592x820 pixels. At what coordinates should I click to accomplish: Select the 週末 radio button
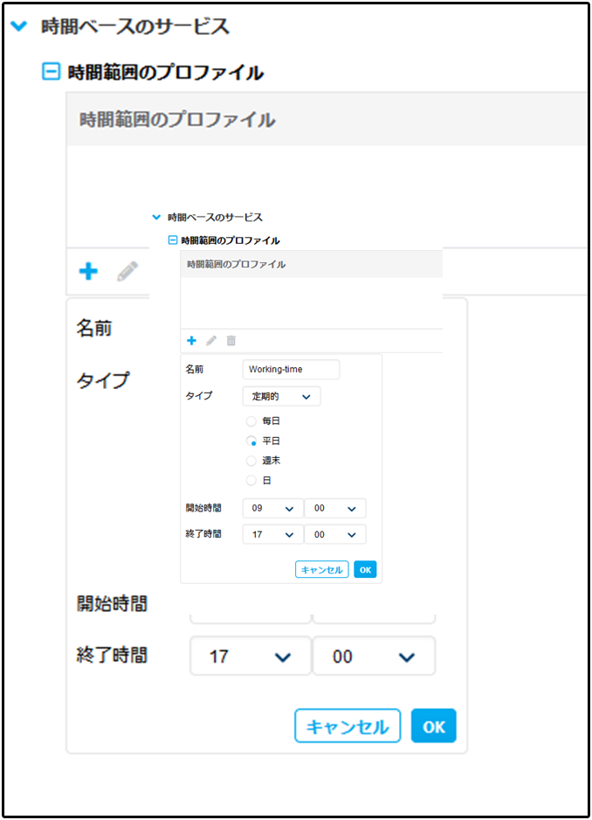(x=251, y=461)
